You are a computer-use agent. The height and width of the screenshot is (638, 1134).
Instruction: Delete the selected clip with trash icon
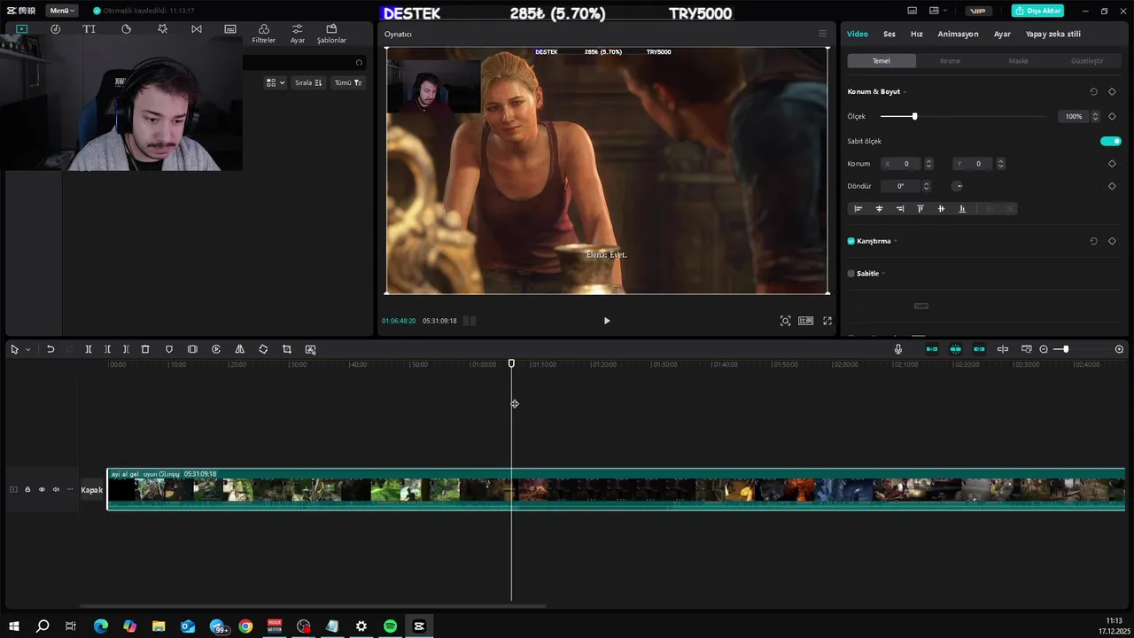[x=145, y=349]
